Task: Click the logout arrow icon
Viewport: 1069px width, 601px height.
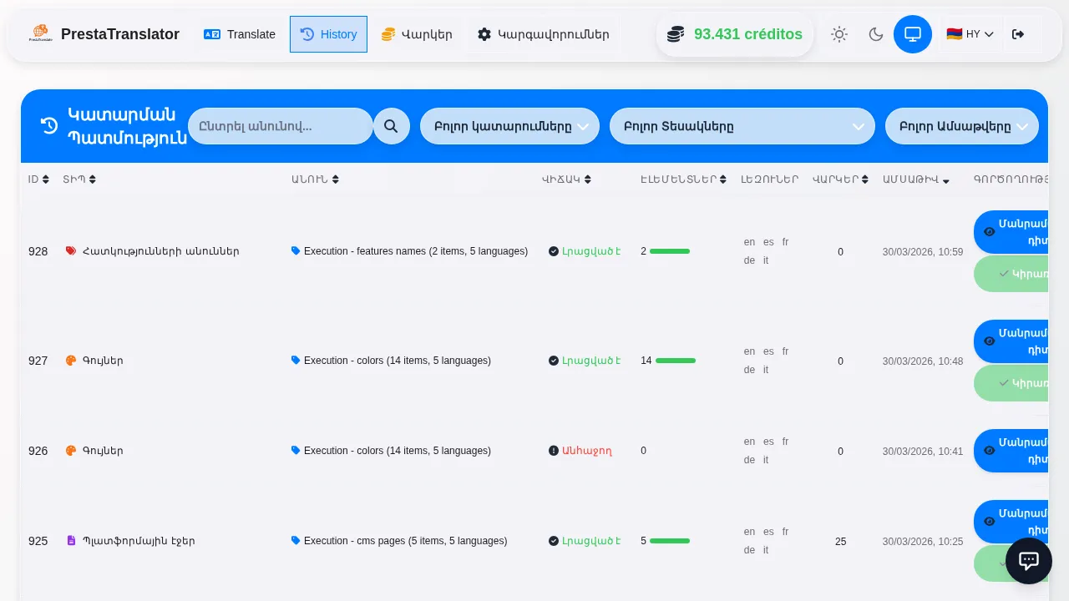Action: (x=1017, y=34)
